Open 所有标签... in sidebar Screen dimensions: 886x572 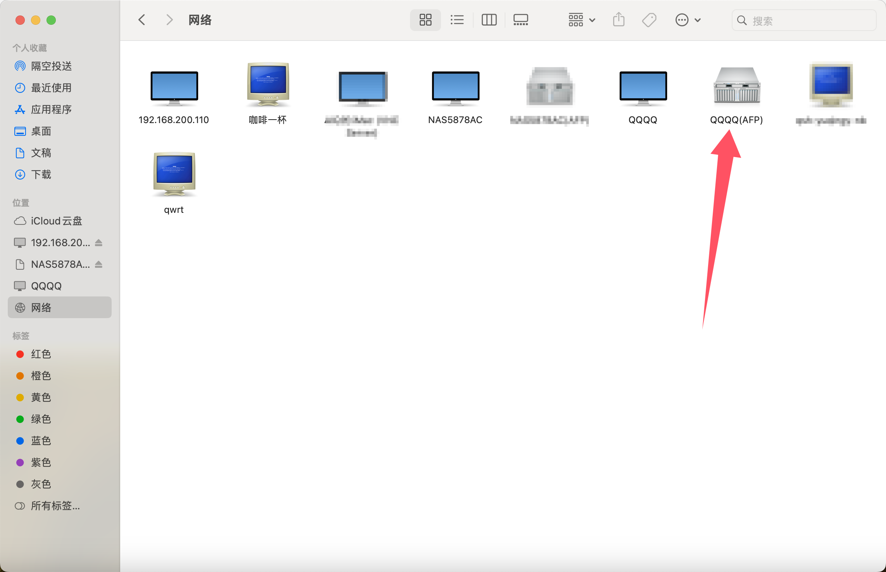(60, 506)
